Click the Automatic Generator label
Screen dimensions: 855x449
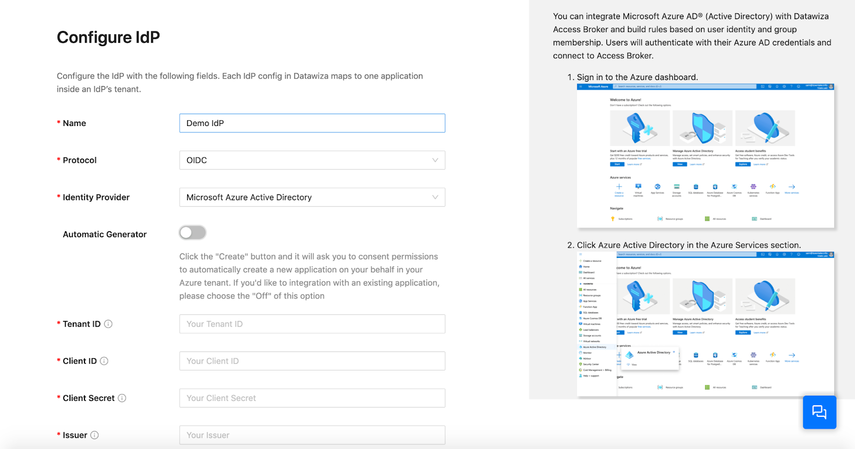pyautogui.click(x=105, y=234)
